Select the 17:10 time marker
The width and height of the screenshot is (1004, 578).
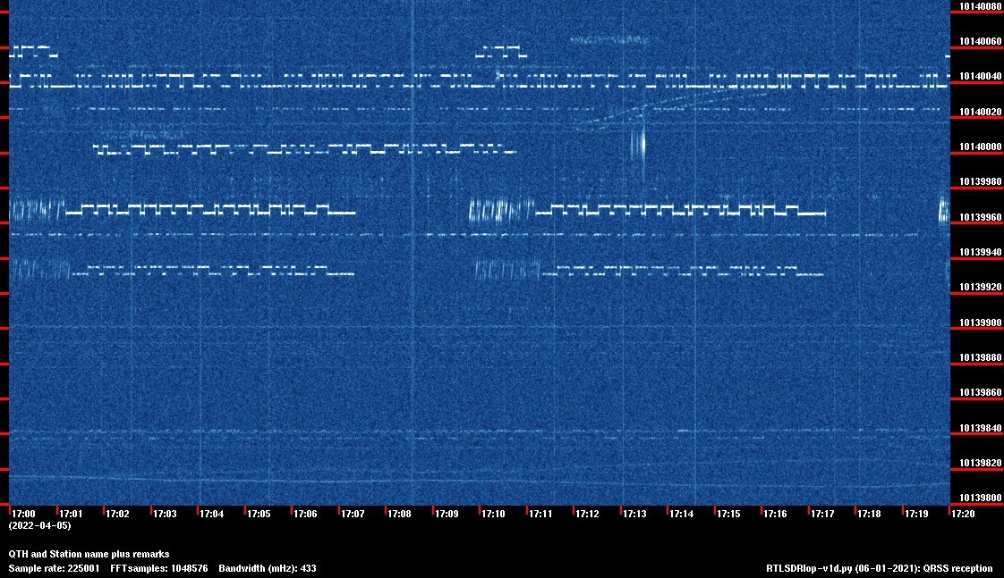tap(491, 513)
